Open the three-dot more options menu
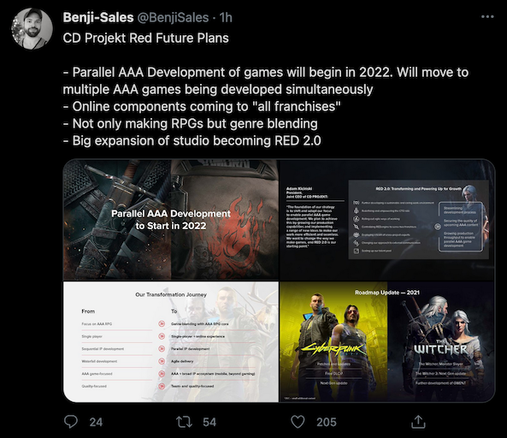Image resolution: width=507 pixels, height=438 pixels. (487, 17)
